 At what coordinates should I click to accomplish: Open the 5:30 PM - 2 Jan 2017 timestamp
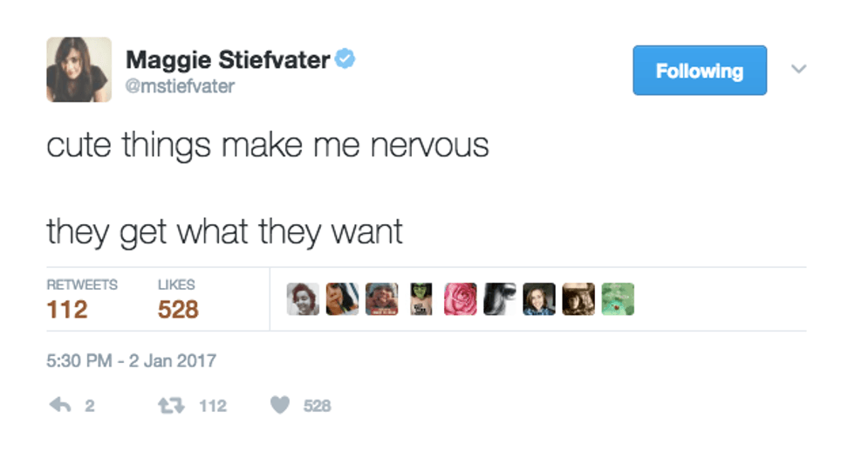(131, 360)
